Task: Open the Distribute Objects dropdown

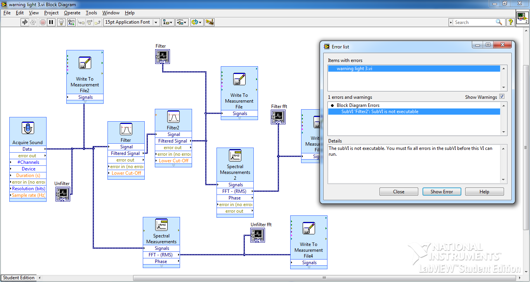Action: click(x=182, y=22)
